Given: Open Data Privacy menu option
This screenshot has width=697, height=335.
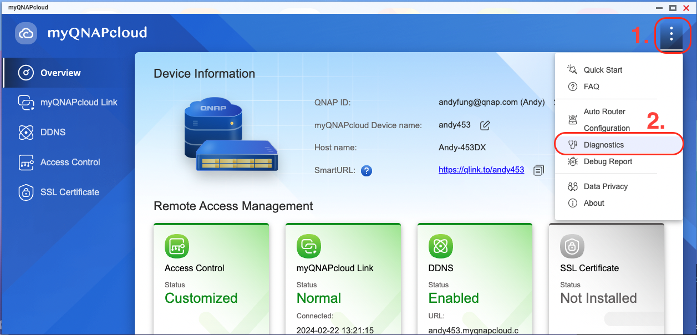Looking at the screenshot, I should coord(606,186).
